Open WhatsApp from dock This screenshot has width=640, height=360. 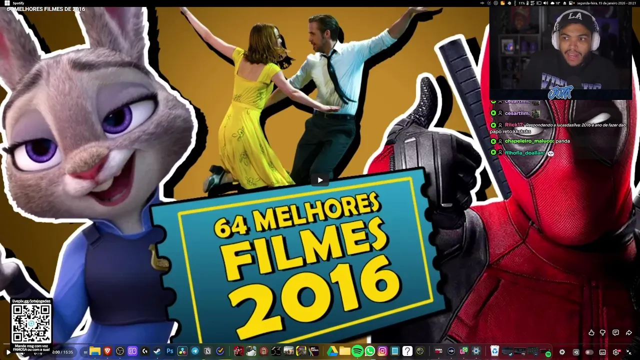coord(370,351)
